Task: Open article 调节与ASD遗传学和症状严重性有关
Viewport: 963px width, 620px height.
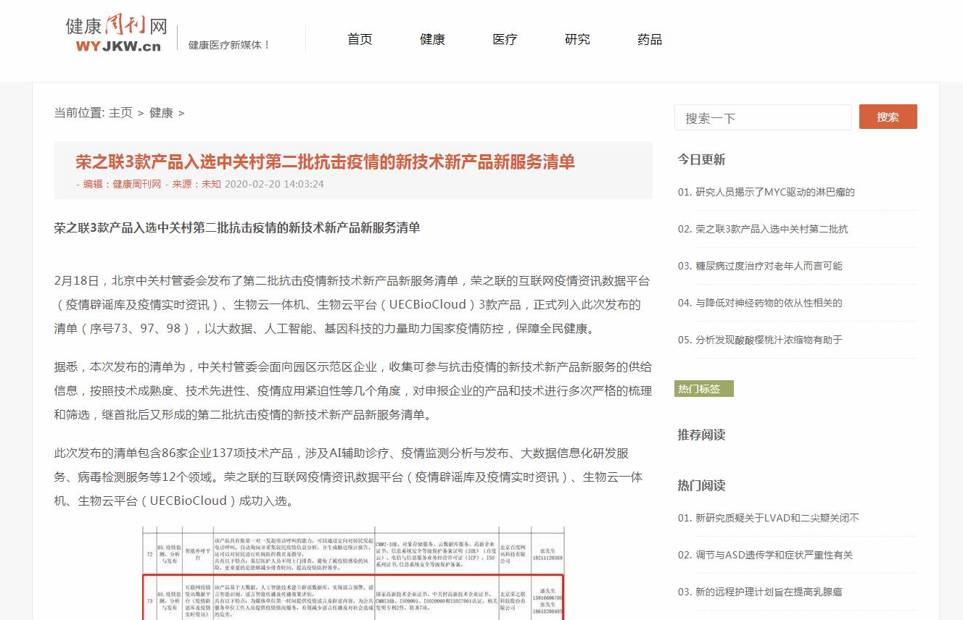Action: (x=774, y=555)
